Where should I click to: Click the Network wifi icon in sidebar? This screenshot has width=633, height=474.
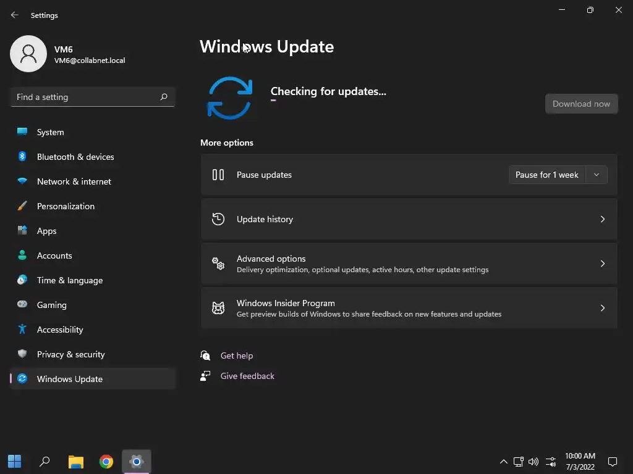pyautogui.click(x=22, y=181)
